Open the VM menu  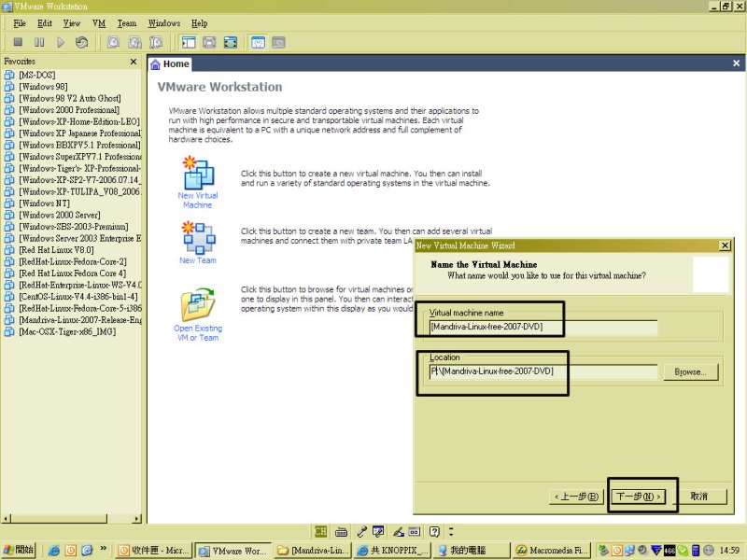tap(99, 22)
